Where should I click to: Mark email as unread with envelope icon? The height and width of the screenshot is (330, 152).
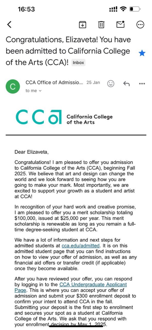[121, 24]
